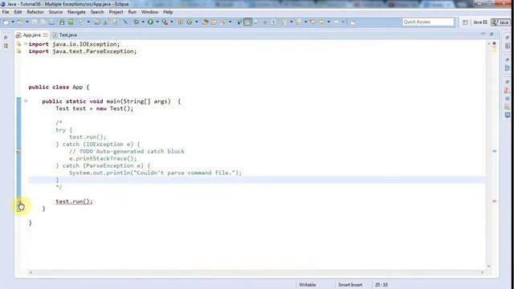Switch to the App.java editor tab
The width and height of the screenshot is (514, 289).
tap(31, 35)
